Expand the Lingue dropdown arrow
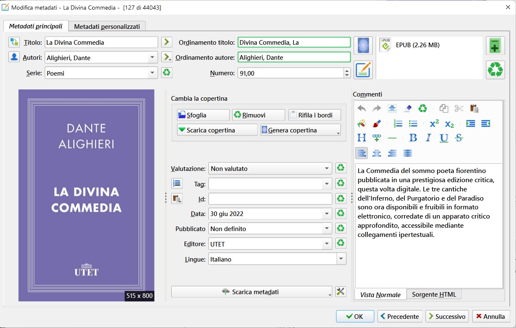The image size is (516, 328). click(341, 259)
